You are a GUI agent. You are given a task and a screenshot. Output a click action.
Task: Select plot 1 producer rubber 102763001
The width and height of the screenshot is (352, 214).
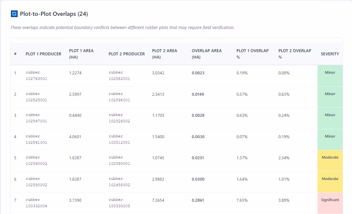point(36,76)
